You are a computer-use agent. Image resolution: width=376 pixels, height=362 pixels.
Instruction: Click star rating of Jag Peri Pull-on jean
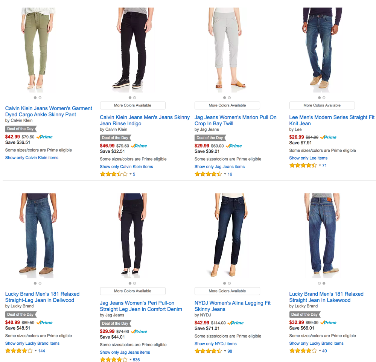[113, 360]
